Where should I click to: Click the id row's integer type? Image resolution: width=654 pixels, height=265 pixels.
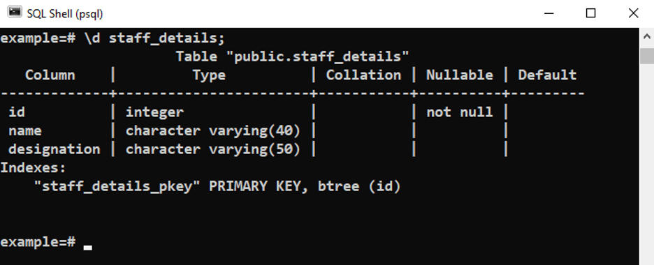click(154, 112)
